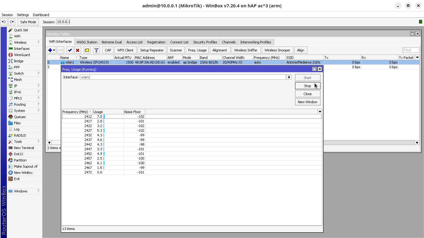The image size is (424, 238).
Task: Disable interface with the red X icon
Action: click(78, 50)
